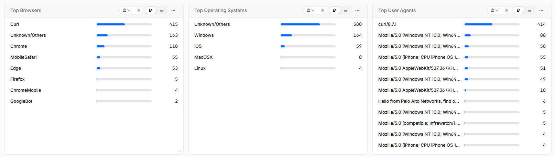
Task: Select Unknown/Others row in Top Operating Systems
Action: pyautogui.click(x=278, y=24)
